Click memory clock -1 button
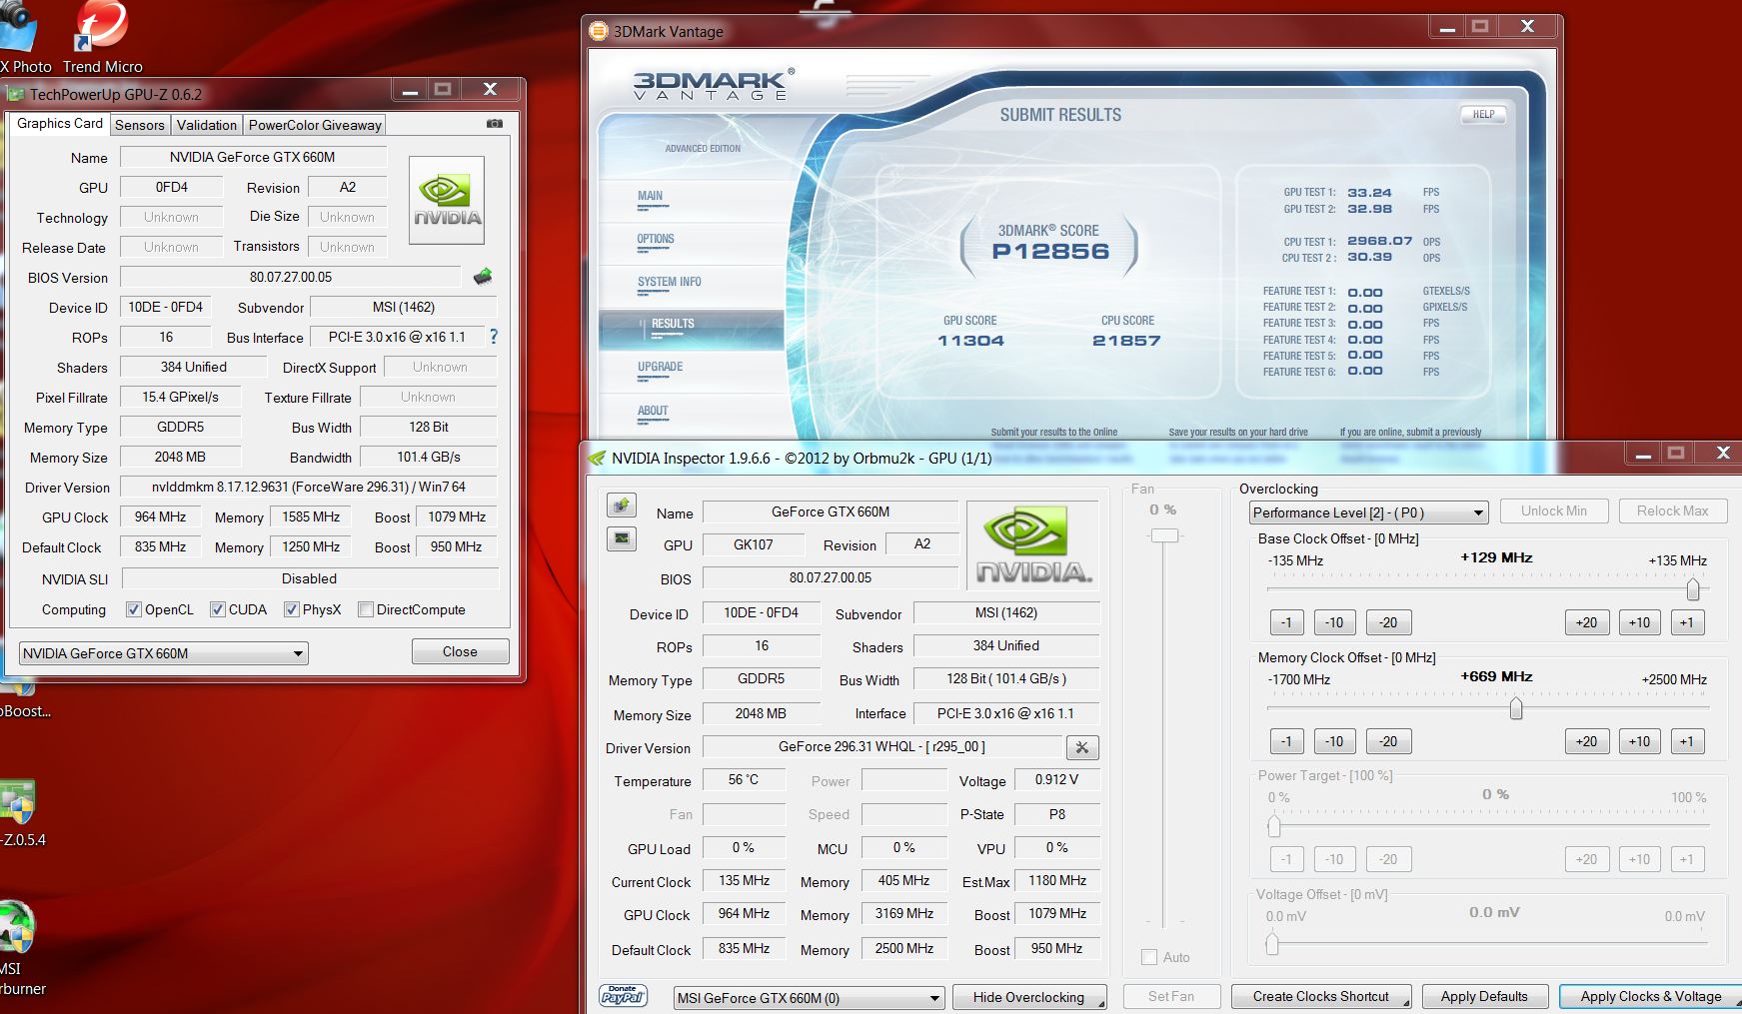This screenshot has width=1742, height=1014. pyautogui.click(x=1286, y=741)
